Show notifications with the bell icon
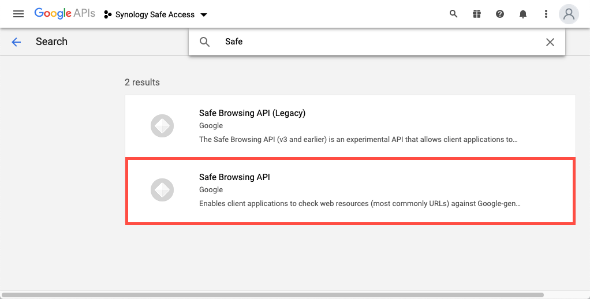The image size is (590, 299). pos(522,14)
